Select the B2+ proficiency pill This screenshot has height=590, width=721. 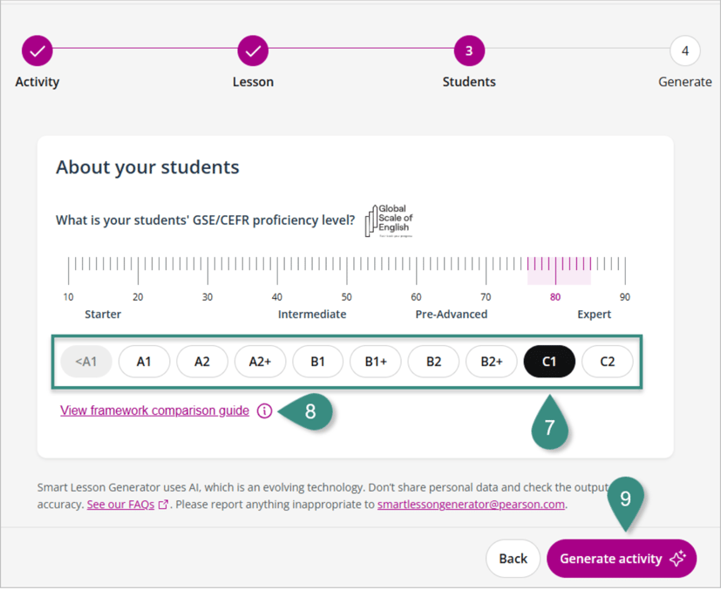point(492,362)
